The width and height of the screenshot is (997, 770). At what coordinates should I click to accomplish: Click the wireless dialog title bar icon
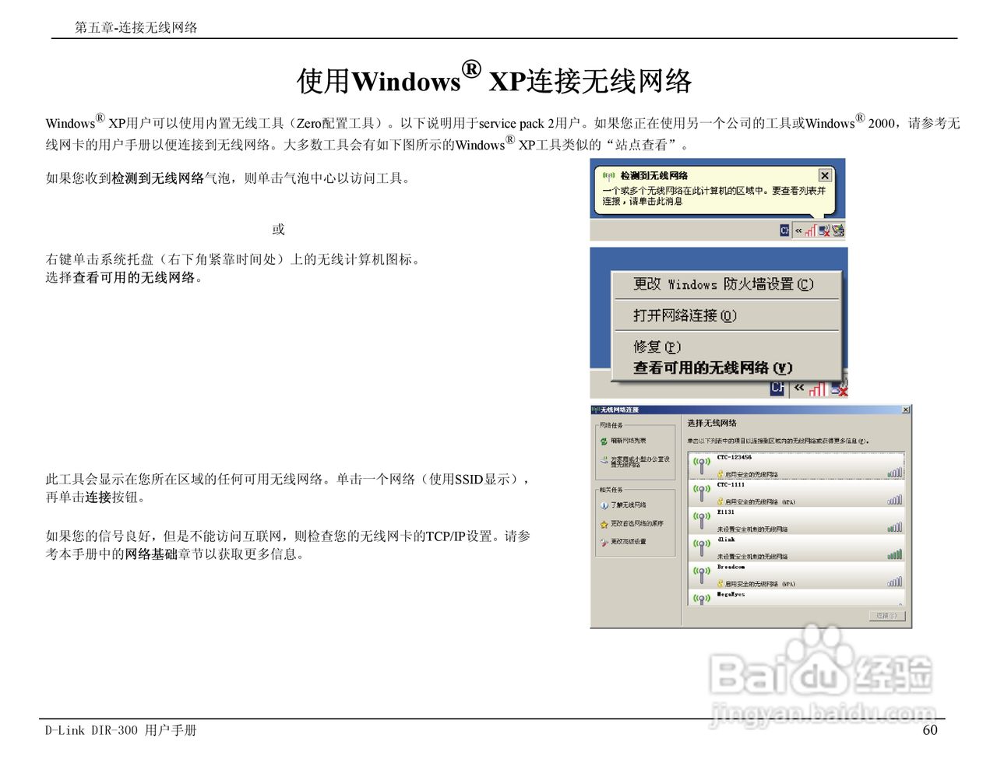[595, 410]
